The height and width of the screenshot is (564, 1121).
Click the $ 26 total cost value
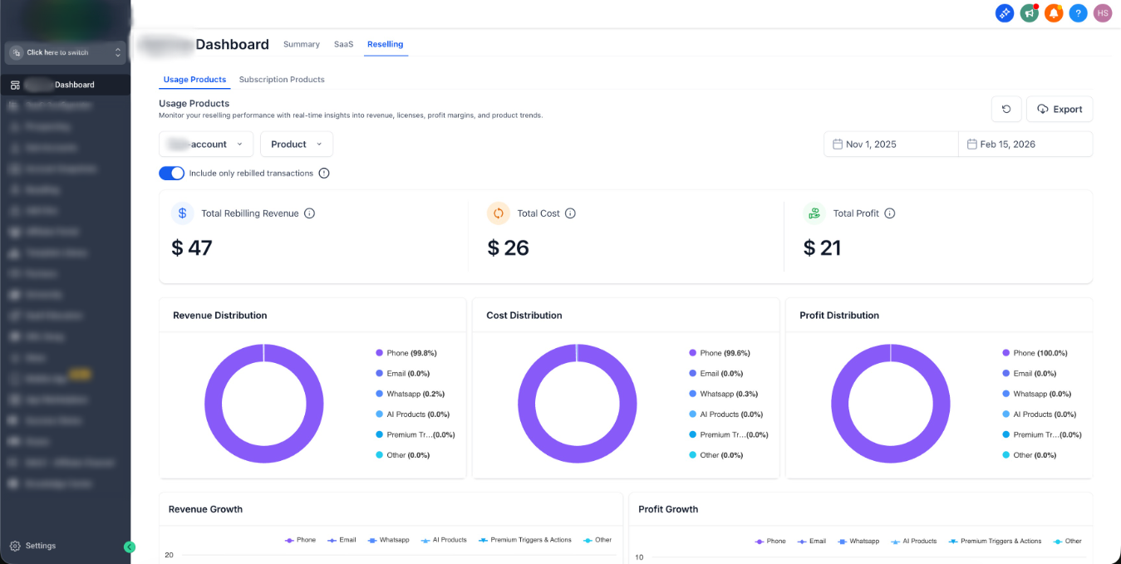coord(508,248)
